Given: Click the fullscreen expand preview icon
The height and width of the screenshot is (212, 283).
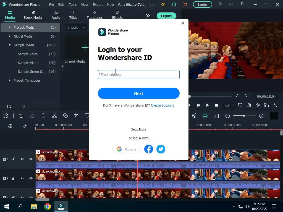Looking at the screenshot, I should (x=275, y=105).
